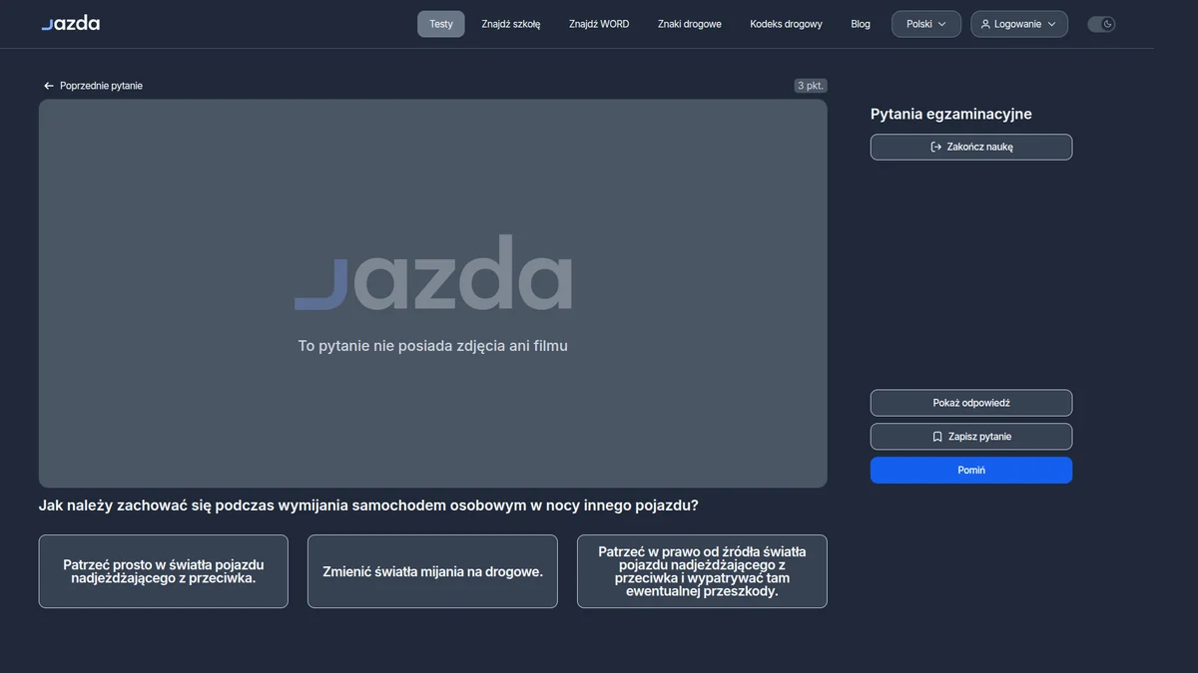Screen dimensions: 1198x673
Task: Open the Testy navigation tab
Action: [x=441, y=24]
